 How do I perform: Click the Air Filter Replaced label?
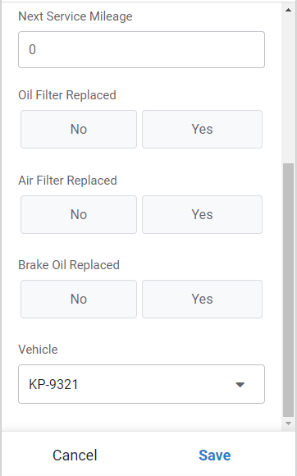67,181
